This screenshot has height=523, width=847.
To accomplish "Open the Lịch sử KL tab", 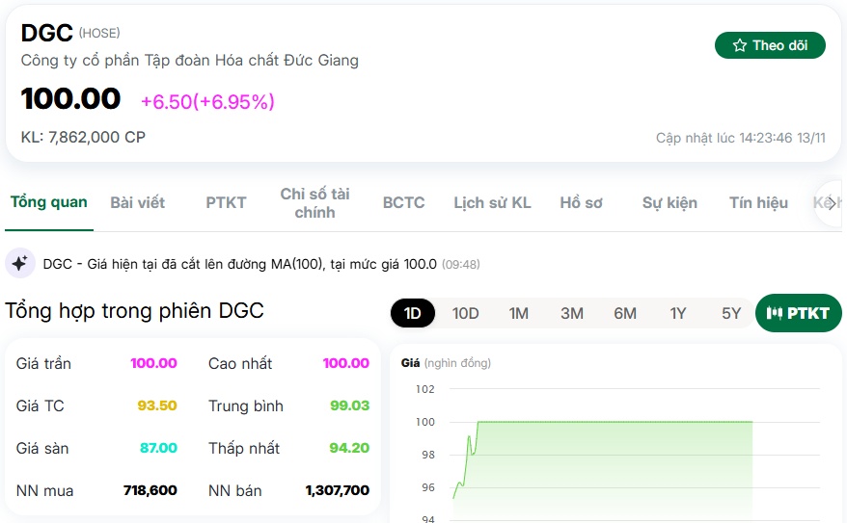I will click(492, 202).
